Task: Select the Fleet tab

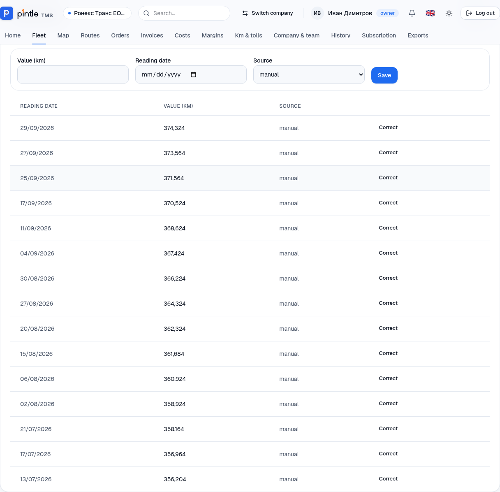Action: click(39, 35)
